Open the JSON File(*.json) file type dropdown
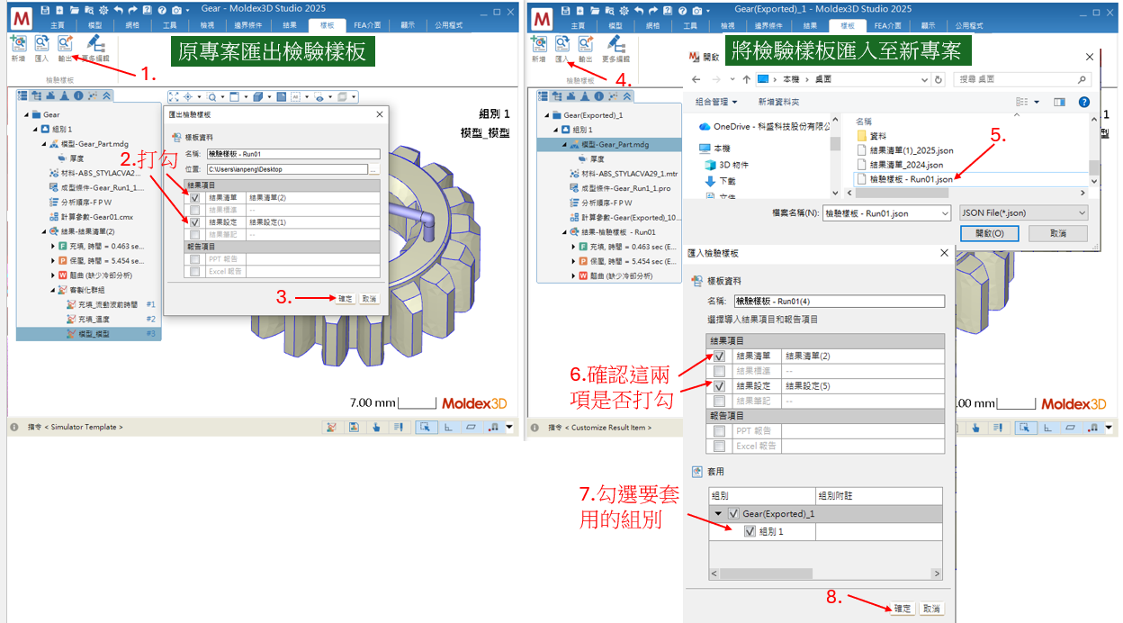 point(1023,212)
